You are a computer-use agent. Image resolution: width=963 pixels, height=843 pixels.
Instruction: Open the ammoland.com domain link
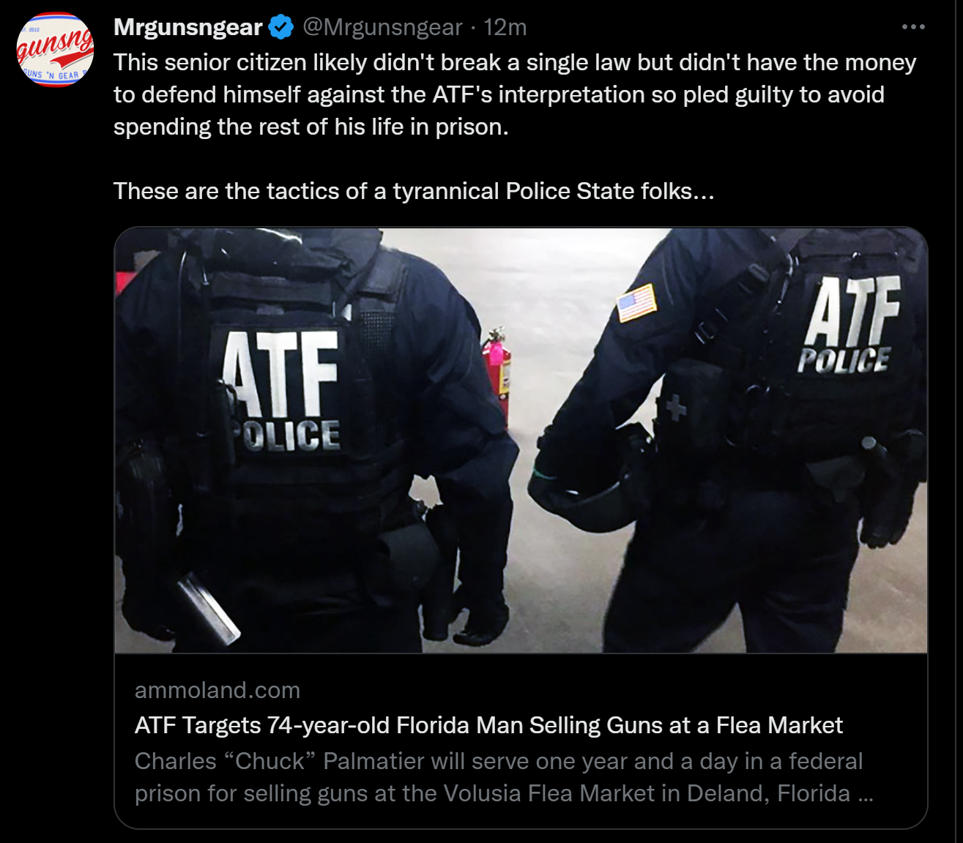point(217,690)
